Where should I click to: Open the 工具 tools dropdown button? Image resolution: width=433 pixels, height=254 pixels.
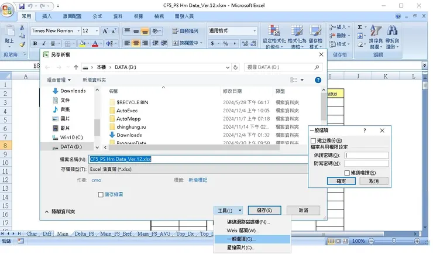click(228, 211)
